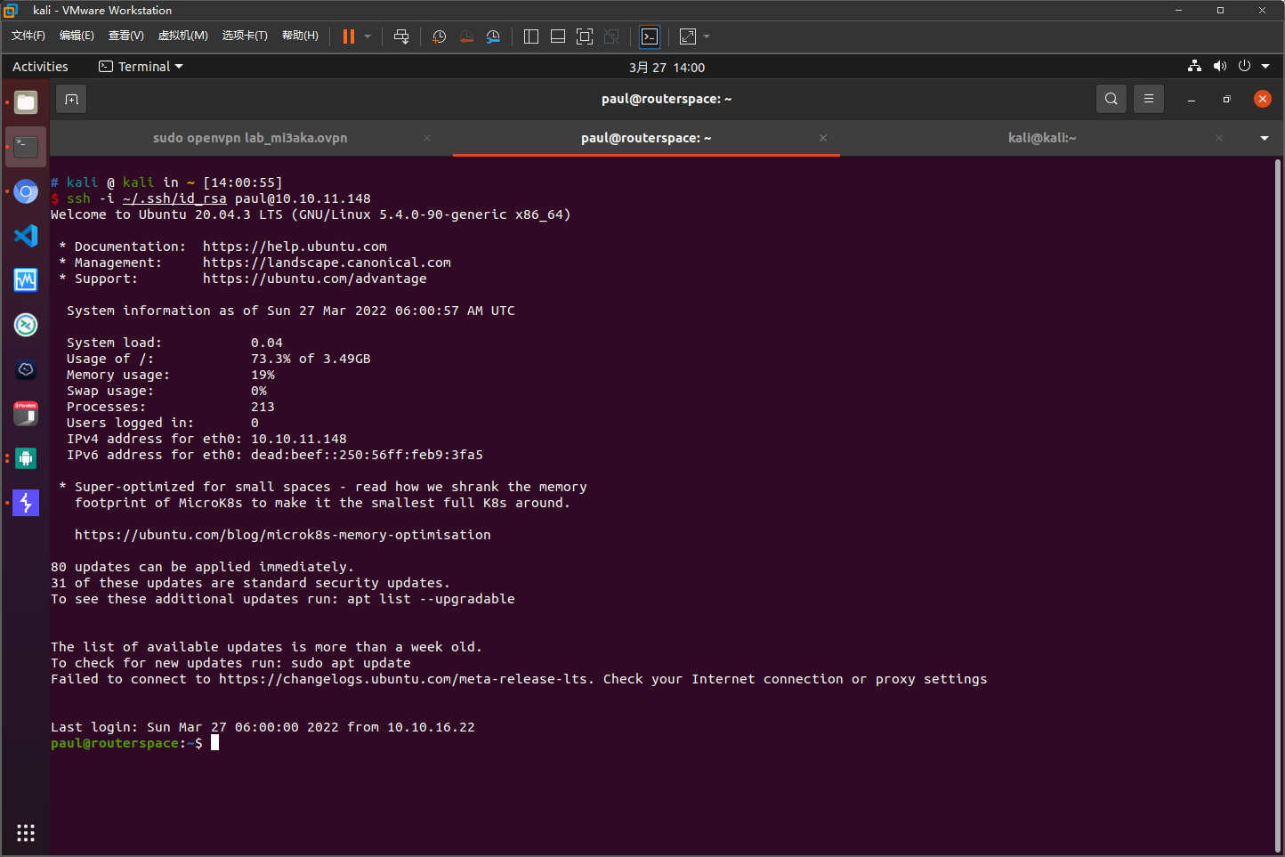Open the microk8s-memory-optimisation blog link
The height and width of the screenshot is (857, 1285).
[283, 535]
